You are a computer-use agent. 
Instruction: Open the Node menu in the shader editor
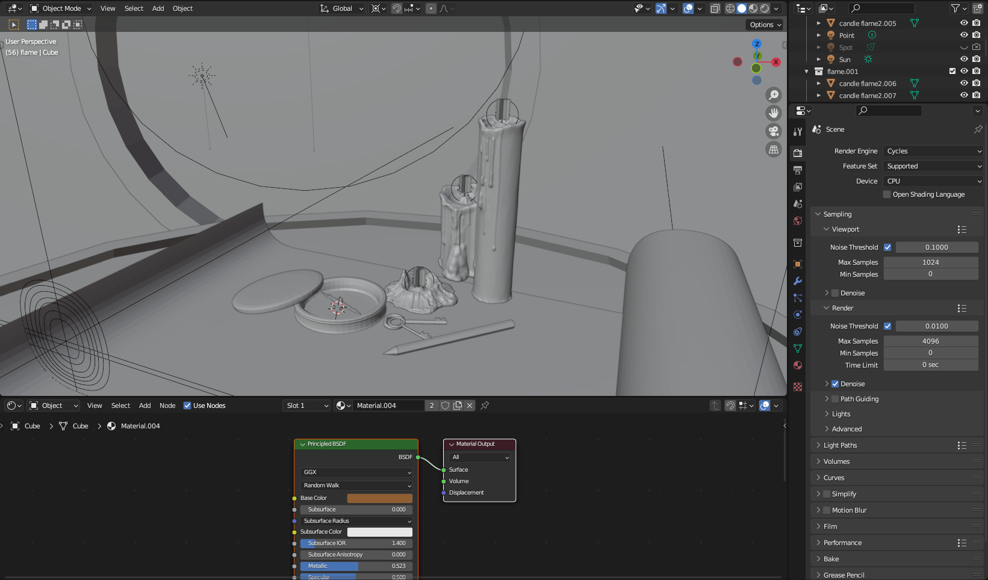pyautogui.click(x=167, y=405)
